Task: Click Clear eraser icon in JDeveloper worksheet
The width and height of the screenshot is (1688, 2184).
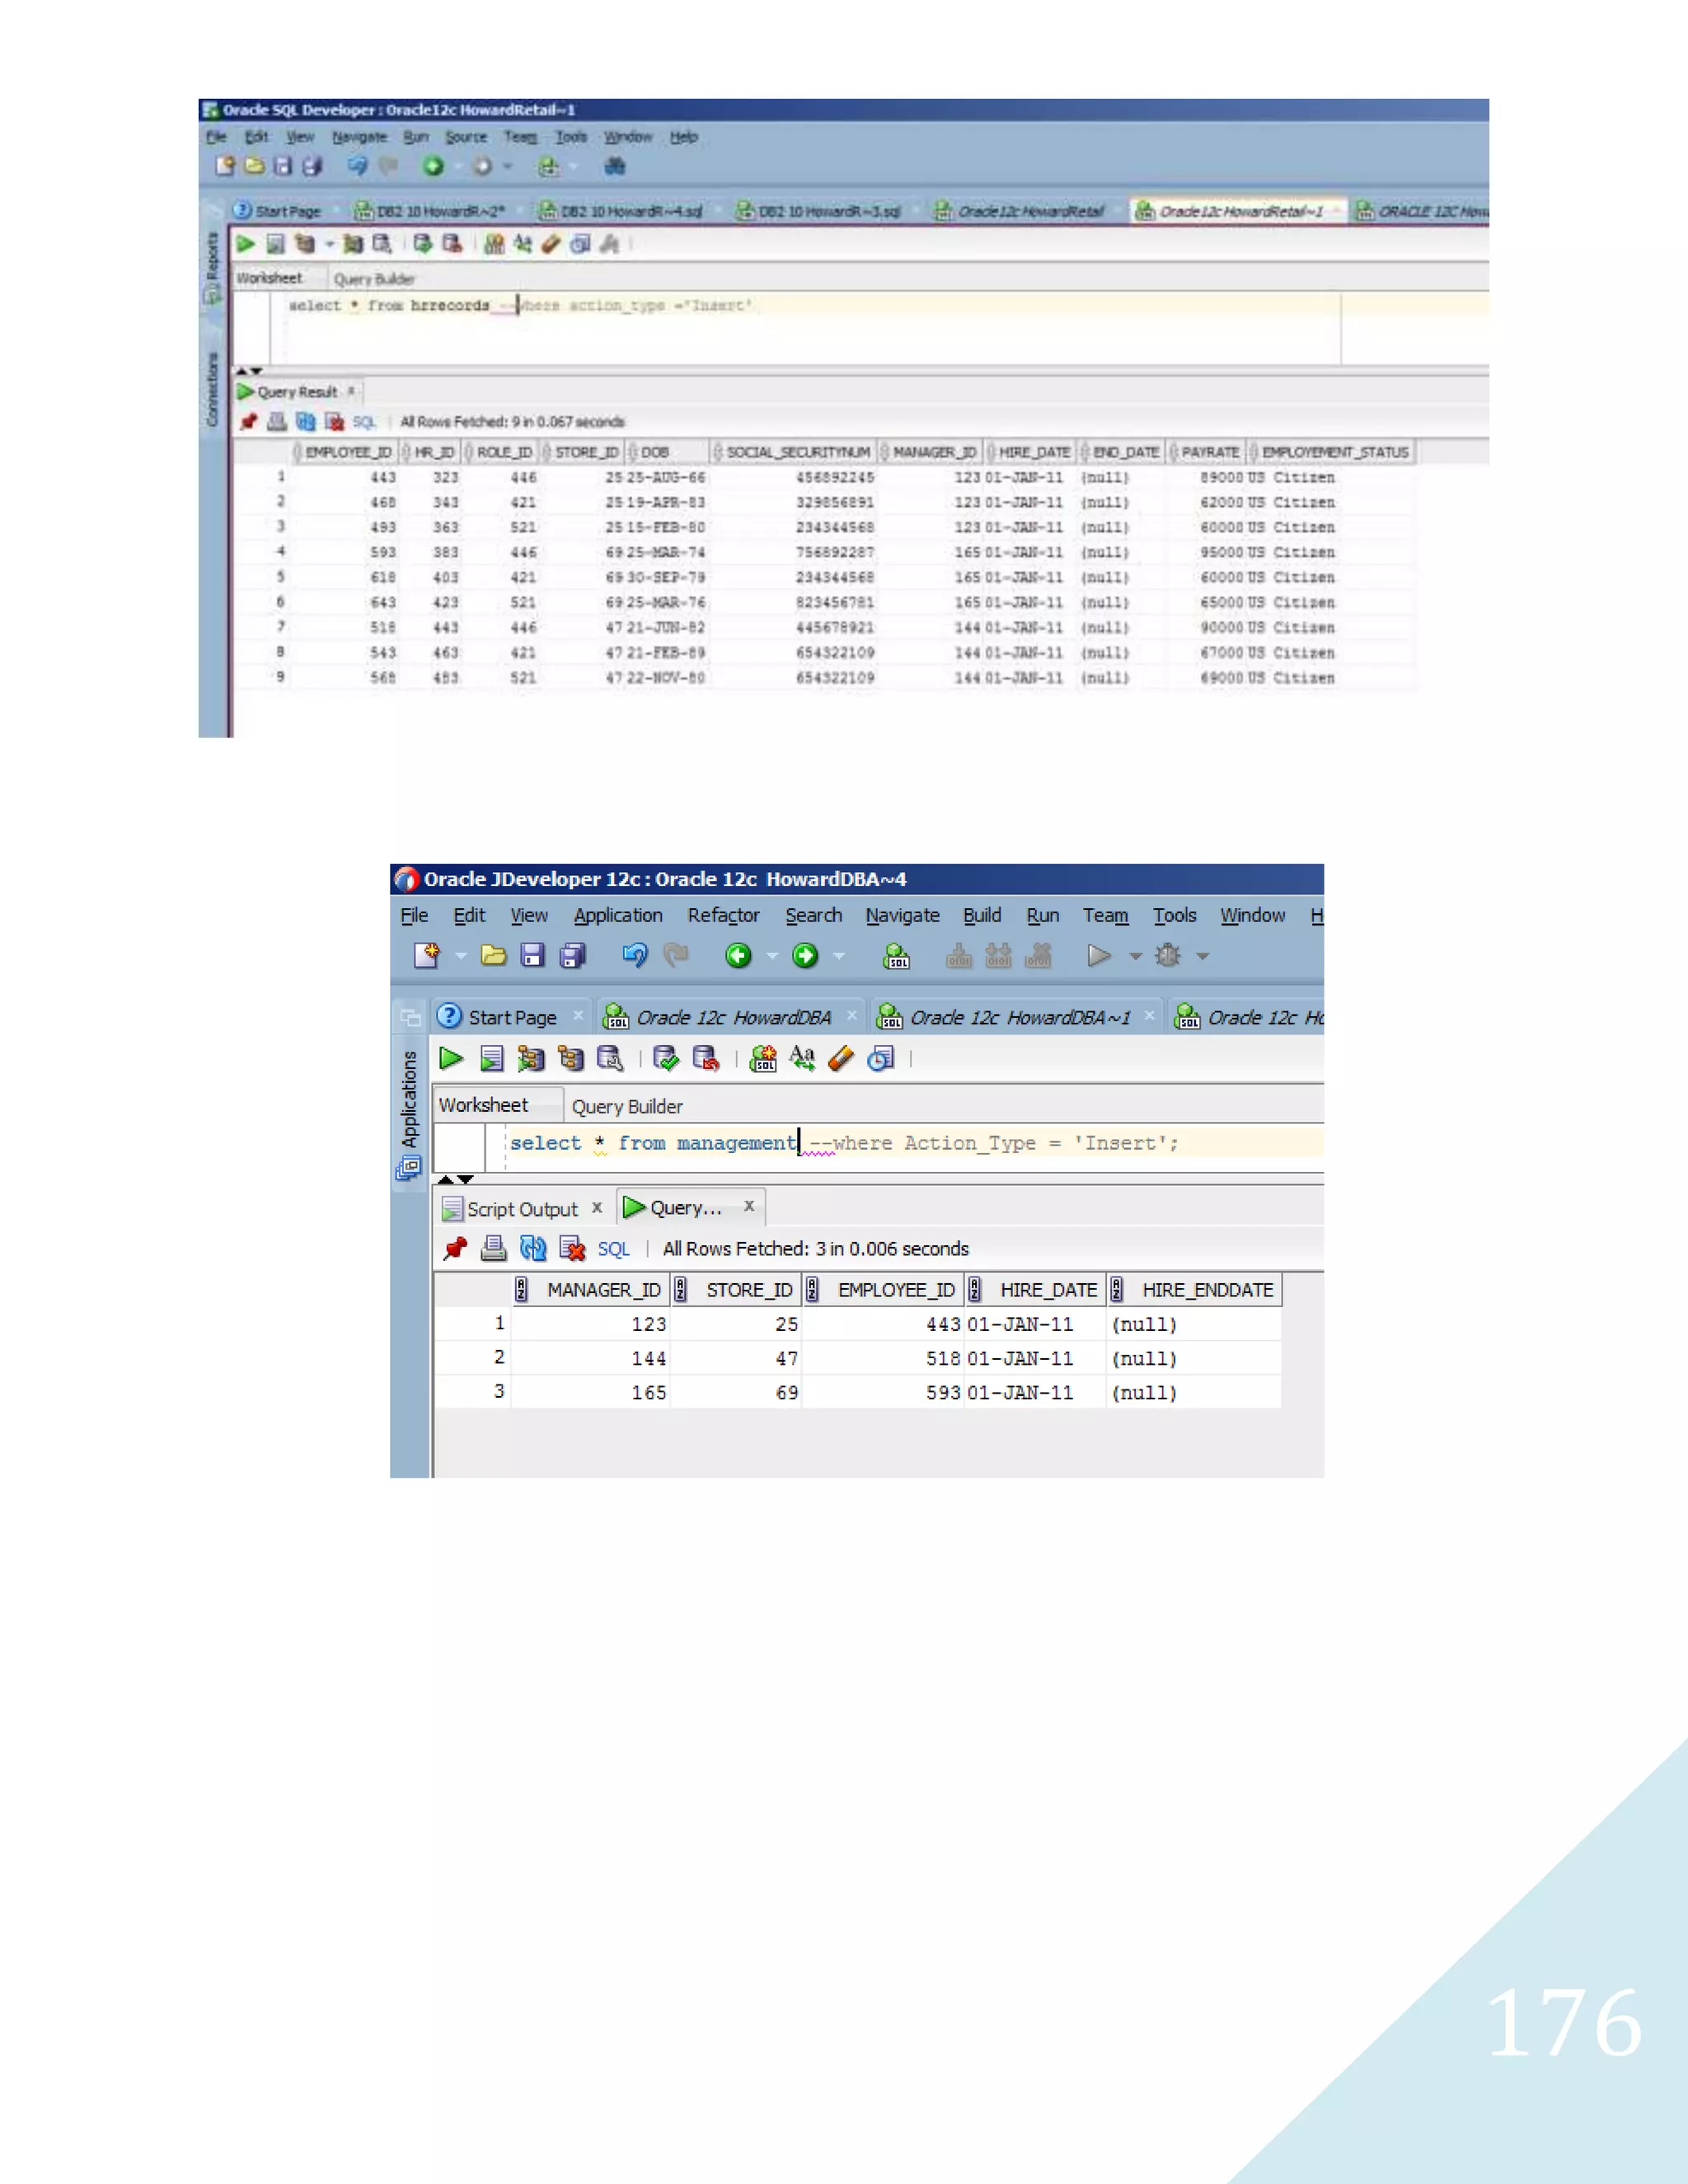Action: pyautogui.click(x=841, y=1058)
